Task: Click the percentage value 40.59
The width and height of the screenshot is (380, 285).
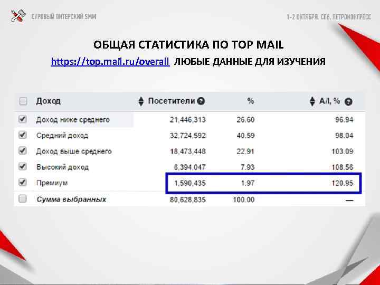Action: click(x=245, y=136)
